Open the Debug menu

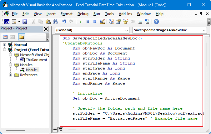(83, 14)
